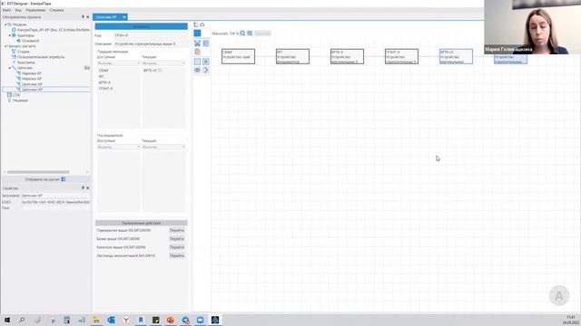
Task: Select ВРТК-0 in available predecessors list
Action: point(105,82)
